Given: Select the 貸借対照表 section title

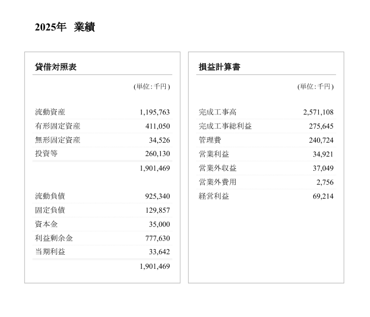Looking at the screenshot, I should coord(56,67).
